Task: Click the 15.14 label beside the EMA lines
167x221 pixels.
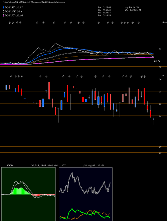Action: (x=157, y=61)
